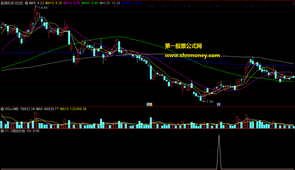The width and height of the screenshot is (295, 170).
Task: Click the 7.50 low price label
Action: pyautogui.click(x=210, y=102)
